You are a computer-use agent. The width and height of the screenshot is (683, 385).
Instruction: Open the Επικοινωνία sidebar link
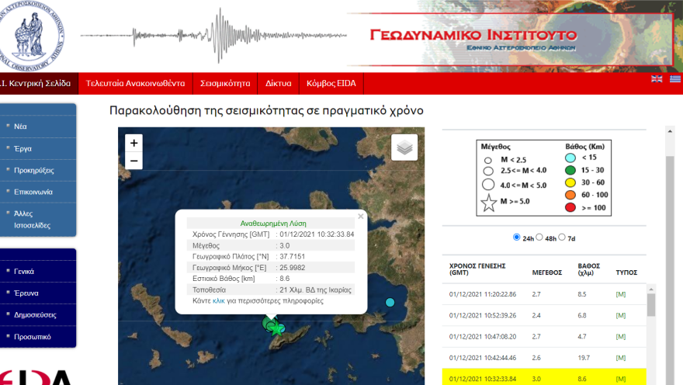pos(33,192)
